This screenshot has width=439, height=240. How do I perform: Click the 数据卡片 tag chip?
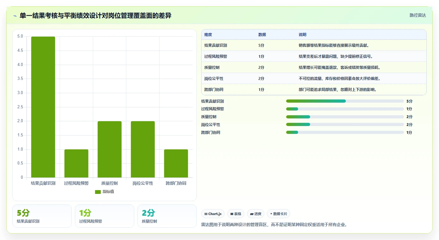pos(279,214)
